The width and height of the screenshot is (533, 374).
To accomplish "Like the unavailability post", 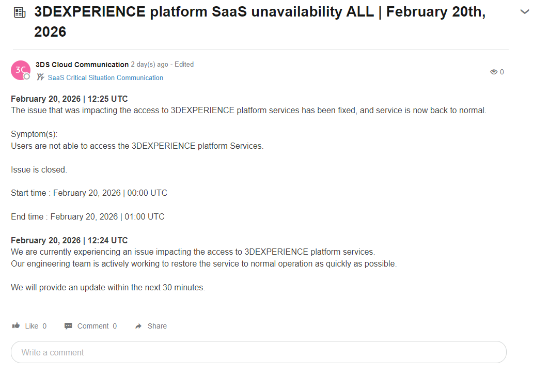I will pyautogui.click(x=30, y=325).
